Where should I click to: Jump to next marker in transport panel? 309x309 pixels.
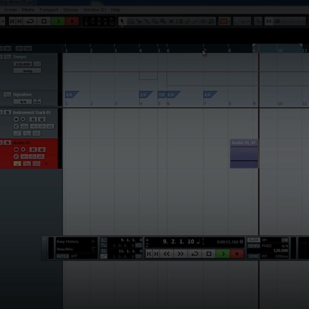pyautogui.click(x=156, y=254)
